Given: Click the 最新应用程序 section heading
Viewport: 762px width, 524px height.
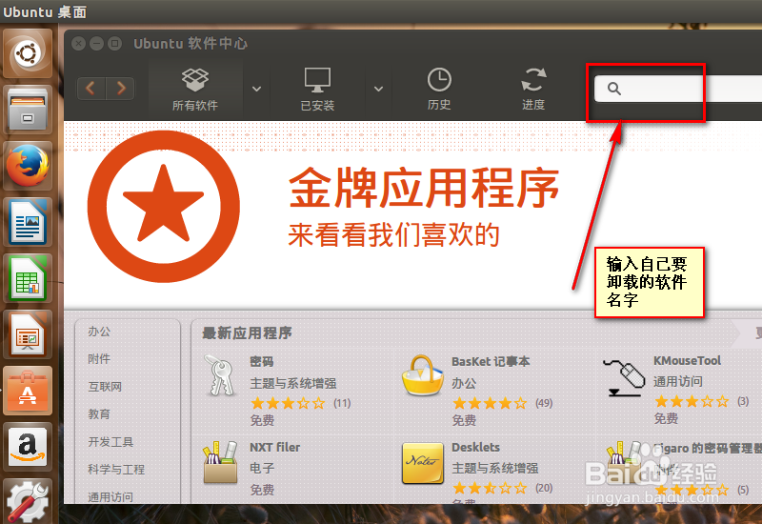Looking at the screenshot, I should 247,333.
